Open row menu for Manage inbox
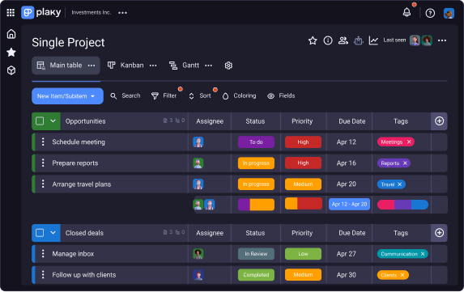 43,254
